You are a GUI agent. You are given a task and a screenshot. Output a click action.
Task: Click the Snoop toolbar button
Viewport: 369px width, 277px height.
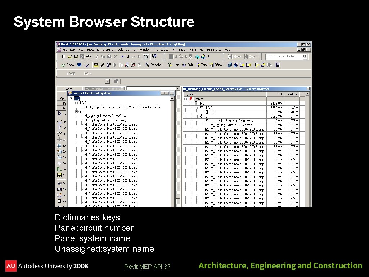71,73
